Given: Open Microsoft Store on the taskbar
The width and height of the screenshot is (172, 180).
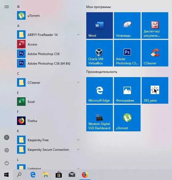Looking at the screenshot, I should click(x=59, y=175).
